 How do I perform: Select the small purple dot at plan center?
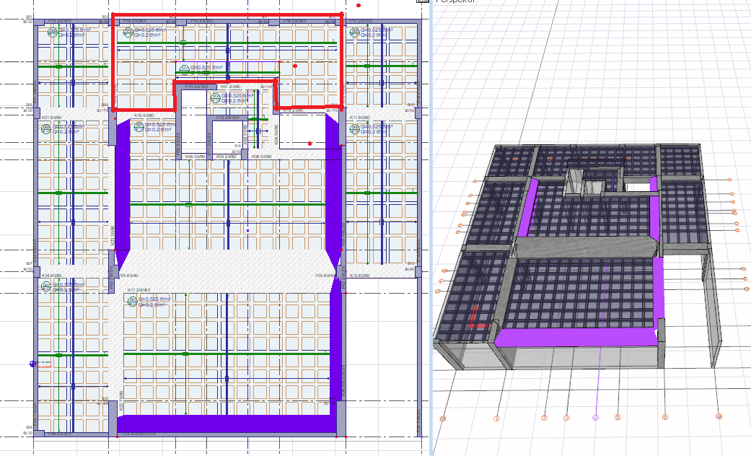[247, 230]
